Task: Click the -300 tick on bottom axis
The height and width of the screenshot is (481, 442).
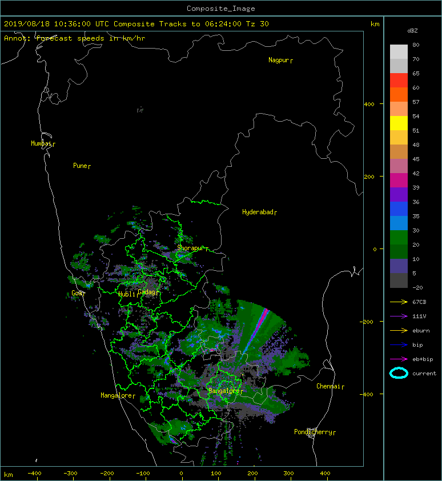Action: [71, 474]
